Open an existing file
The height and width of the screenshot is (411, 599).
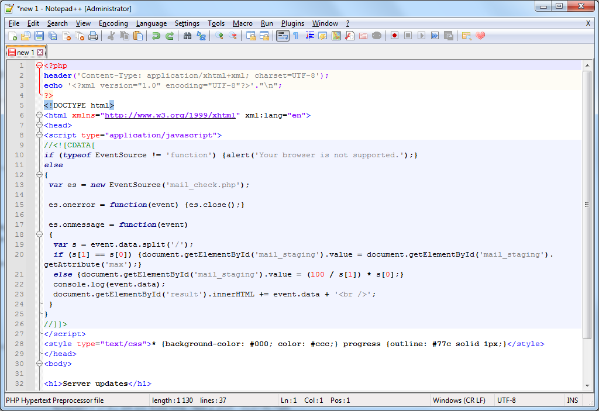point(25,36)
